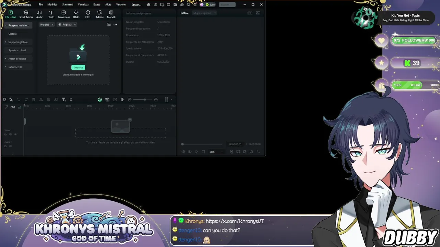Open the File menu
Image resolution: width=440 pixels, height=247 pixels.
coord(41,4)
